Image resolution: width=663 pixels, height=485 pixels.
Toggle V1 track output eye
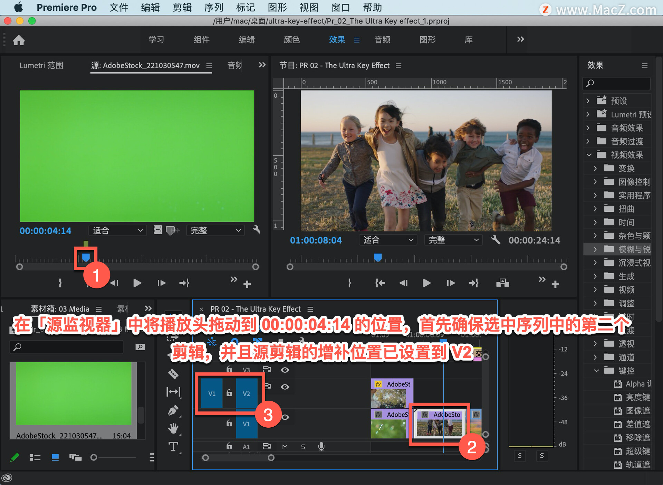click(x=285, y=417)
